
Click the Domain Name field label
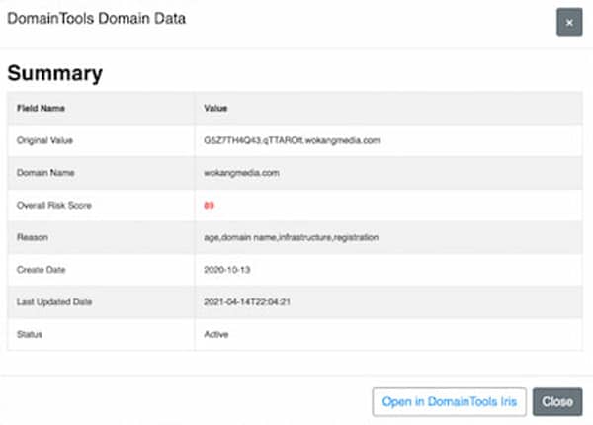pyautogui.click(x=45, y=173)
